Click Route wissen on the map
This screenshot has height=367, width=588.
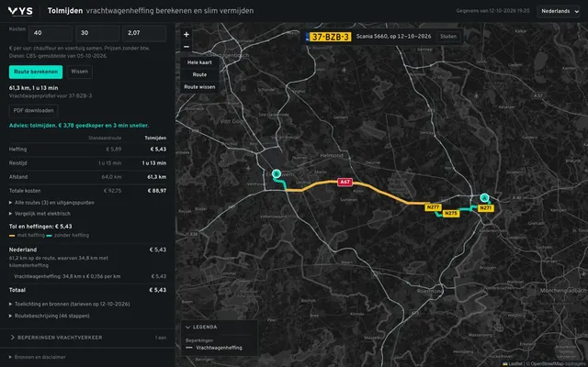click(x=199, y=87)
